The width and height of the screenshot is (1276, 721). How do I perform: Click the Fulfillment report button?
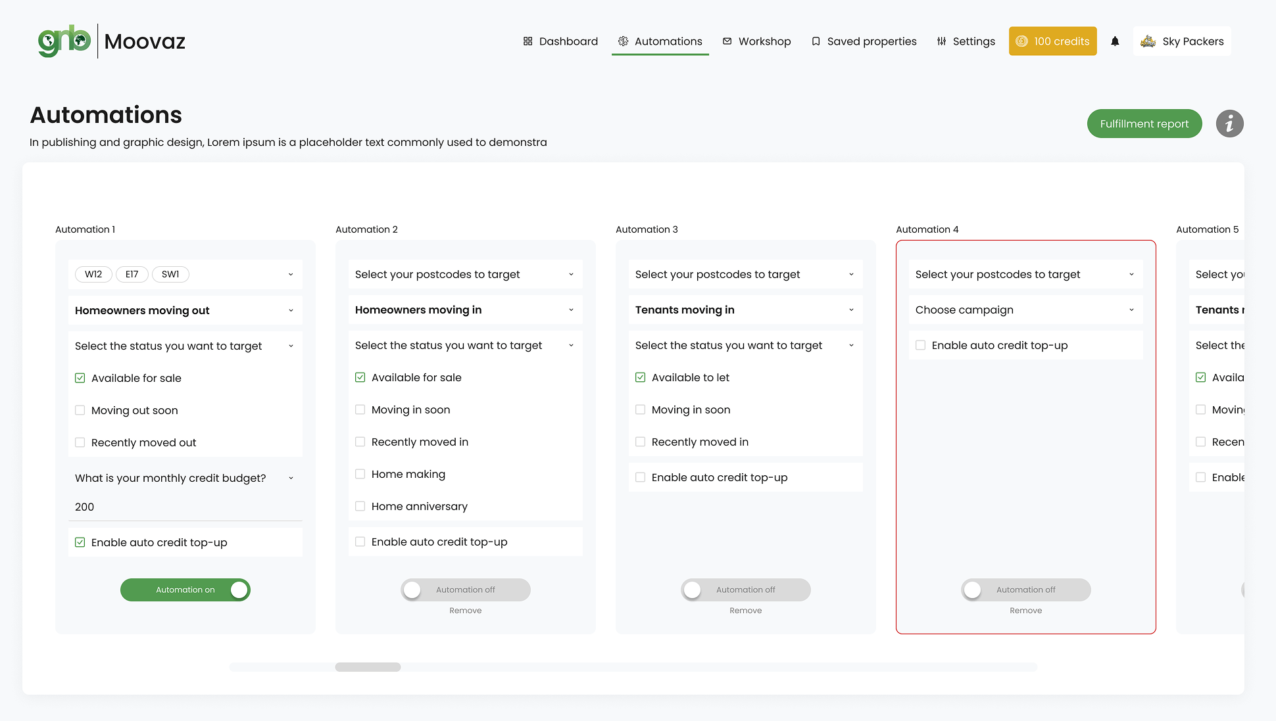(x=1144, y=124)
